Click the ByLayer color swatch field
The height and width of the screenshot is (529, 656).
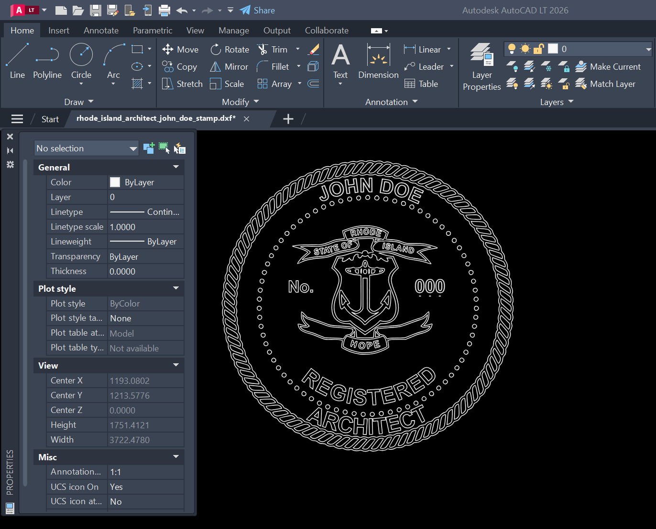pyautogui.click(x=145, y=182)
